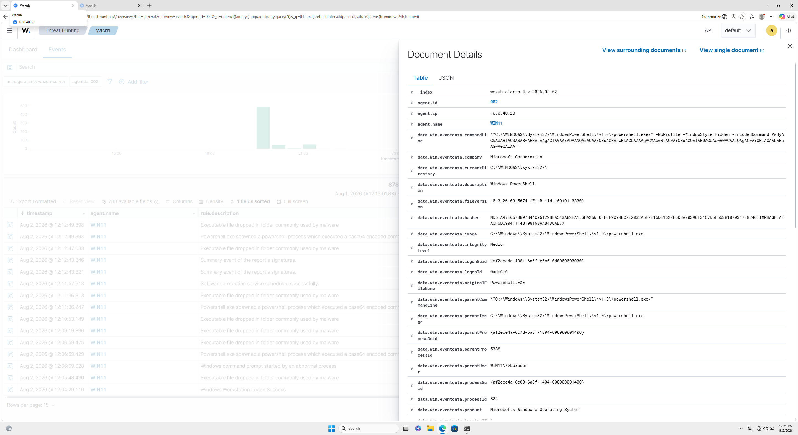
Task: Click the parentProcessId value 5388
Action: click(495, 349)
